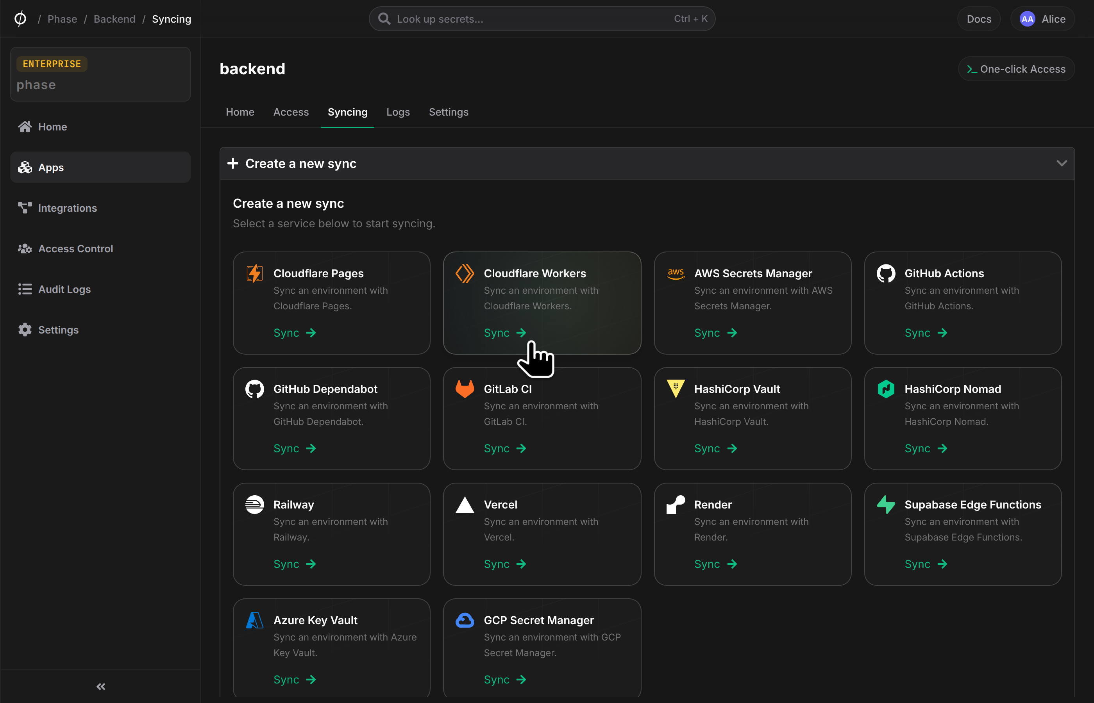
Task: Open the Alice account menu
Action: tap(1042, 19)
